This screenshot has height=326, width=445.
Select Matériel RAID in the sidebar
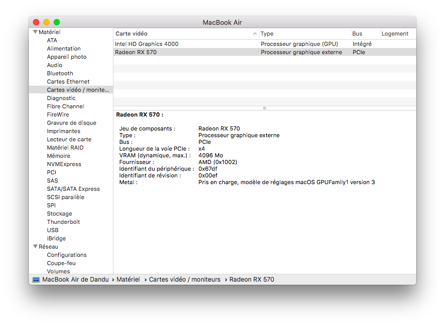click(x=65, y=148)
